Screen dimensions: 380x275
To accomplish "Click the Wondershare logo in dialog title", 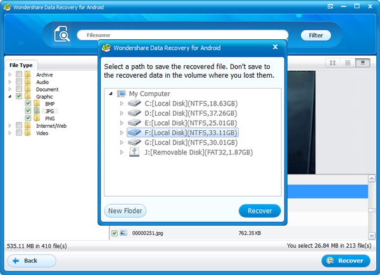I will pyautogui.click(x=106, y=47).
